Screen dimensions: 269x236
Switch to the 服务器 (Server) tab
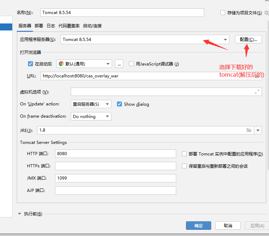click(x=25, y=26)
